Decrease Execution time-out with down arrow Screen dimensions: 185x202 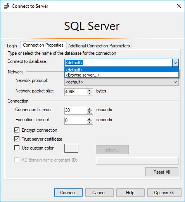pyautogui.click(x=90, y=122)
